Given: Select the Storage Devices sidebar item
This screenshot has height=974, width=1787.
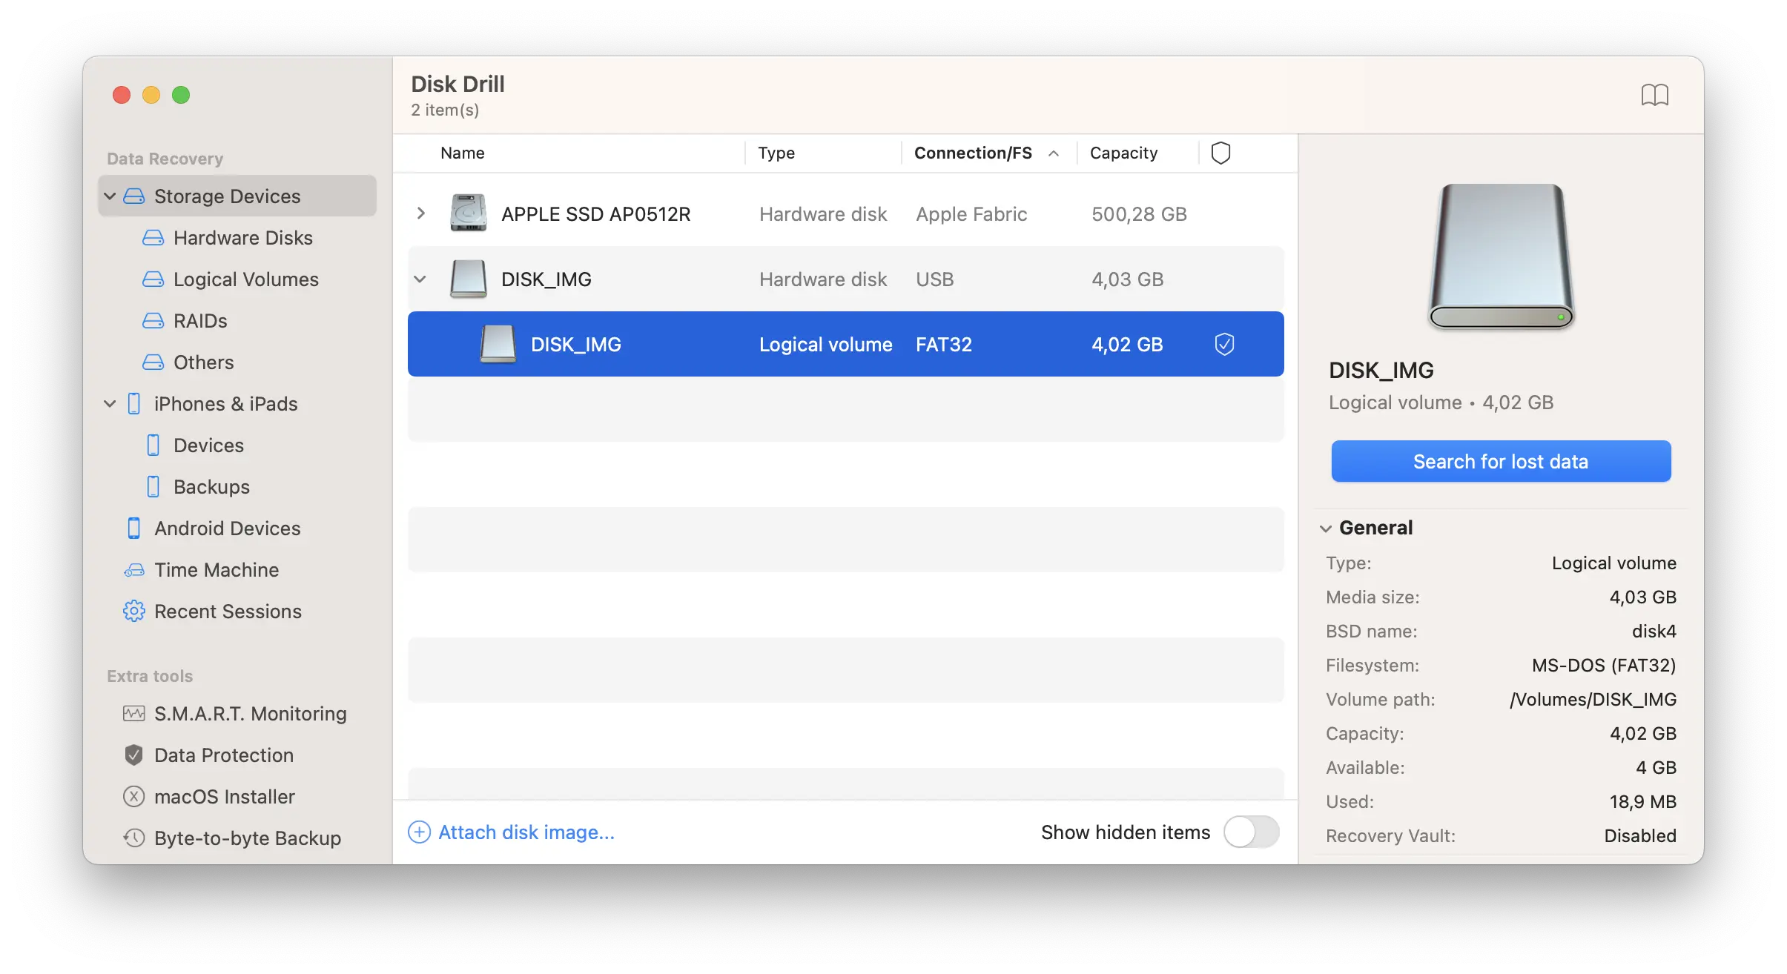Looking at the screenshot, I should tap(237, 196).
